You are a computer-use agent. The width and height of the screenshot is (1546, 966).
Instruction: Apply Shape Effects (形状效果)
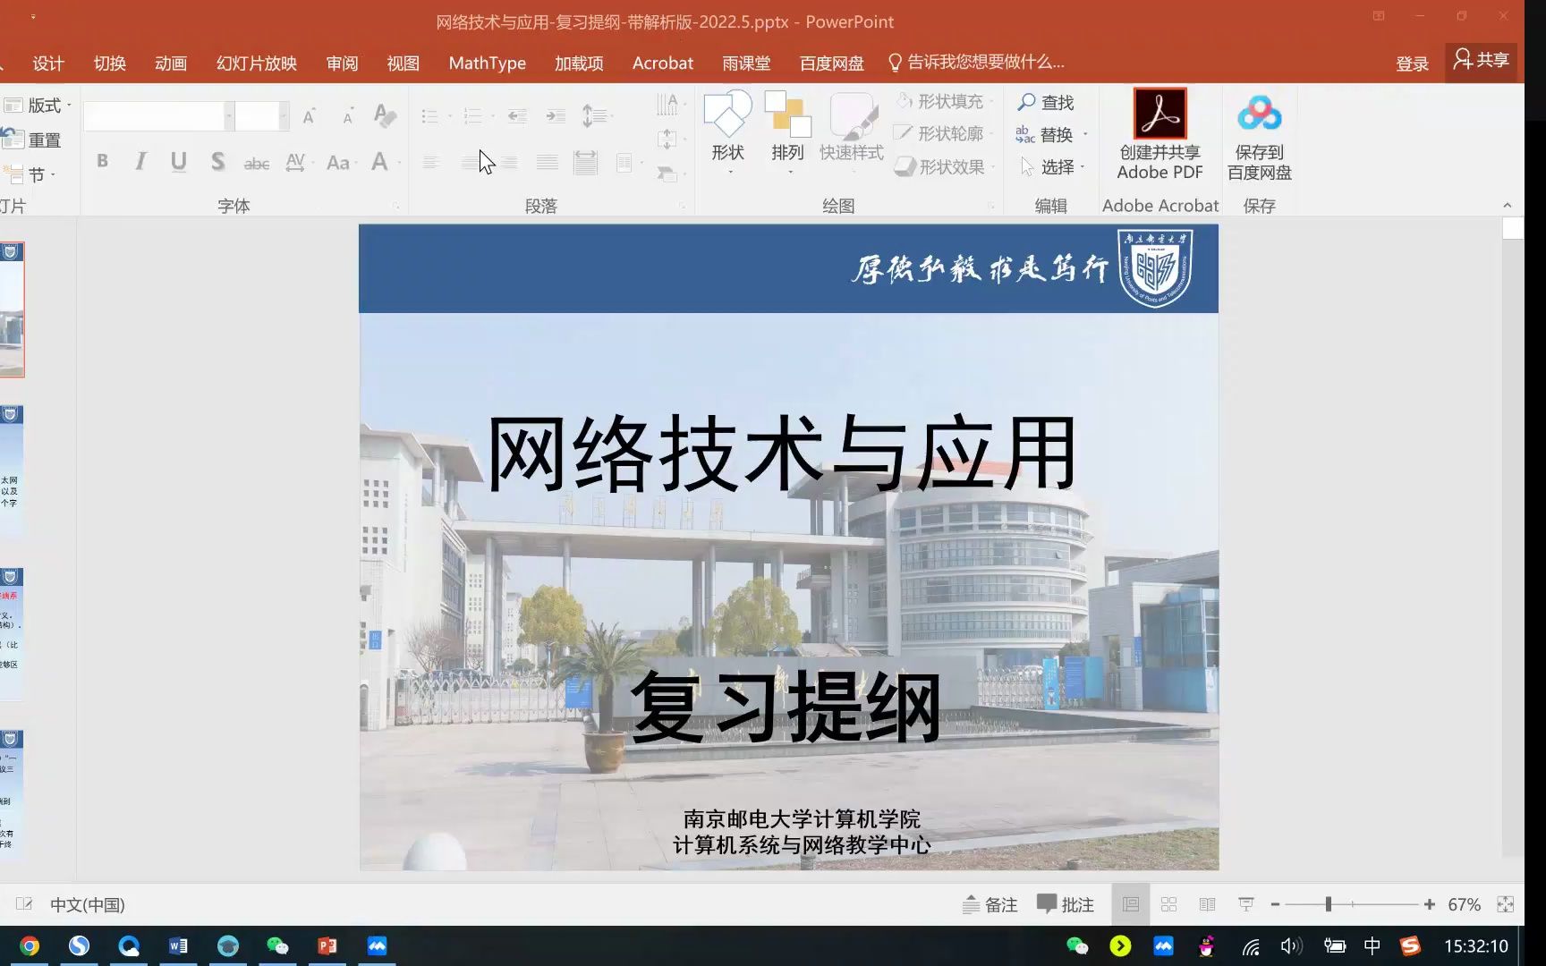point(903,166)
